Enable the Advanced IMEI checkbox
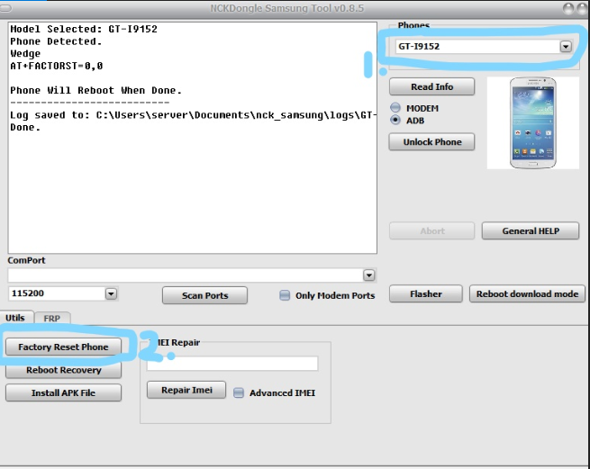Screen dimensions: 590x469 [239, 392]
